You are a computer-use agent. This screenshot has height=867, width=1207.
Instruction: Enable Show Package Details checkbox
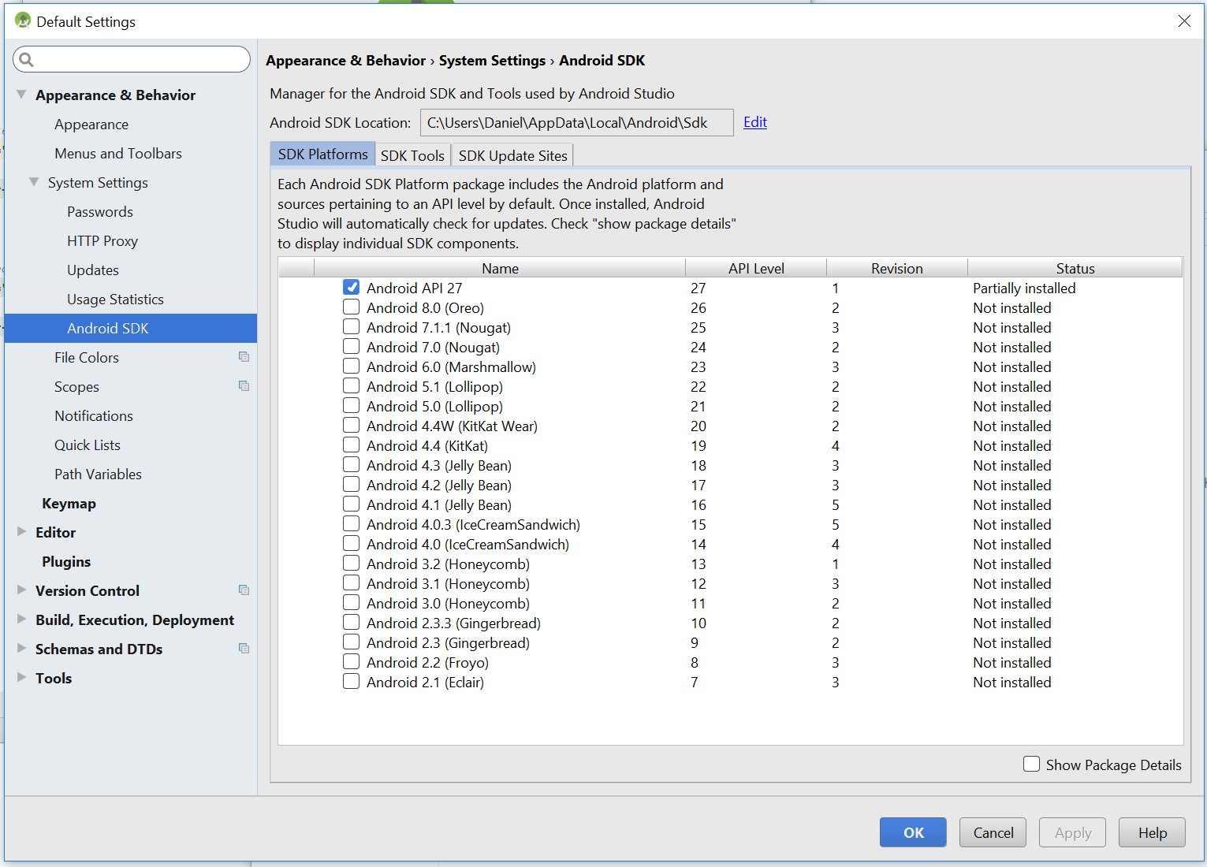coord(1031,764)
